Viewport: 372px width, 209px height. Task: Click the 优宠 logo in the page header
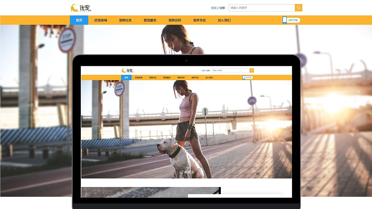(81, 8)
